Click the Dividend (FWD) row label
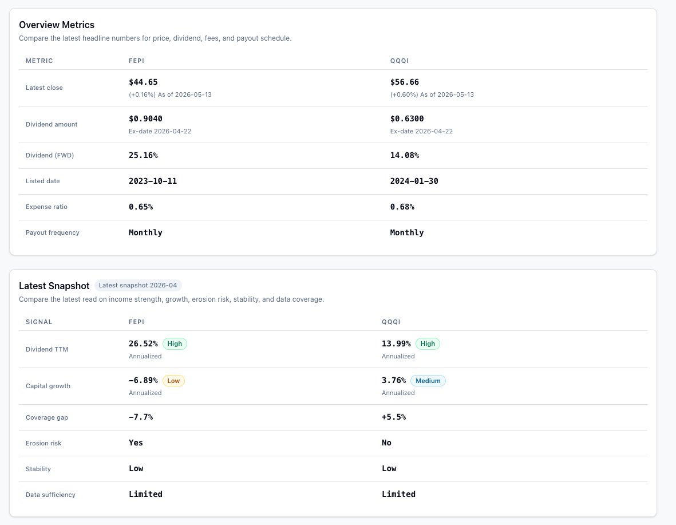Screen dimensions: 676x525 [50, 155]
